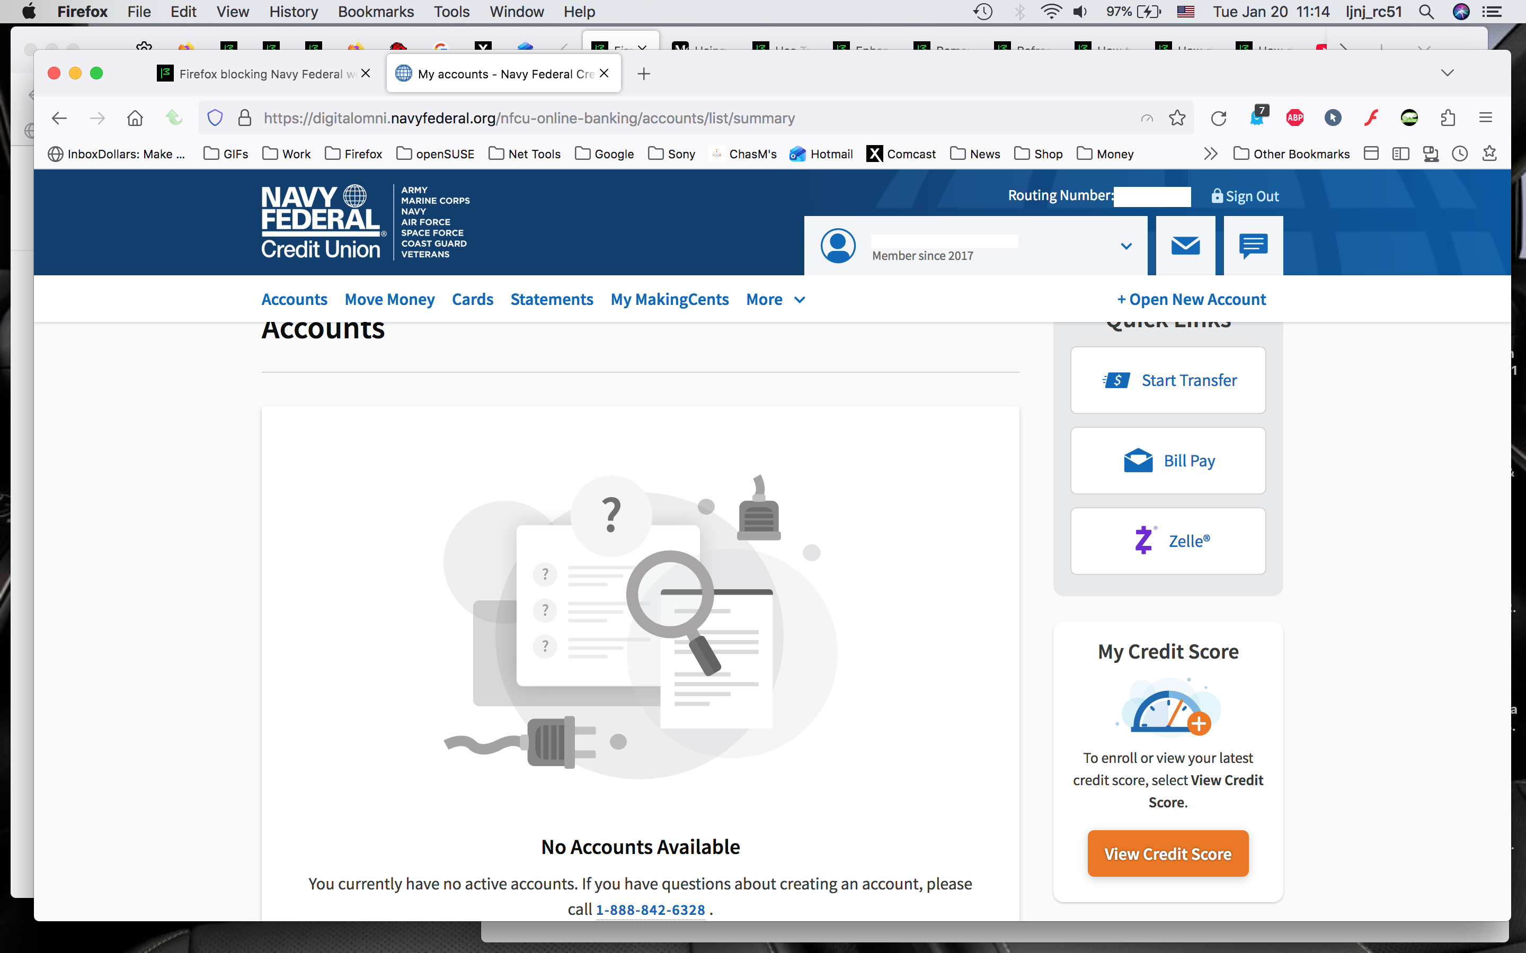Viewport: 1526px width, 953px height.
Task: Expand the member profile dropdown chevron
Action: click(x=1126, y=246)
